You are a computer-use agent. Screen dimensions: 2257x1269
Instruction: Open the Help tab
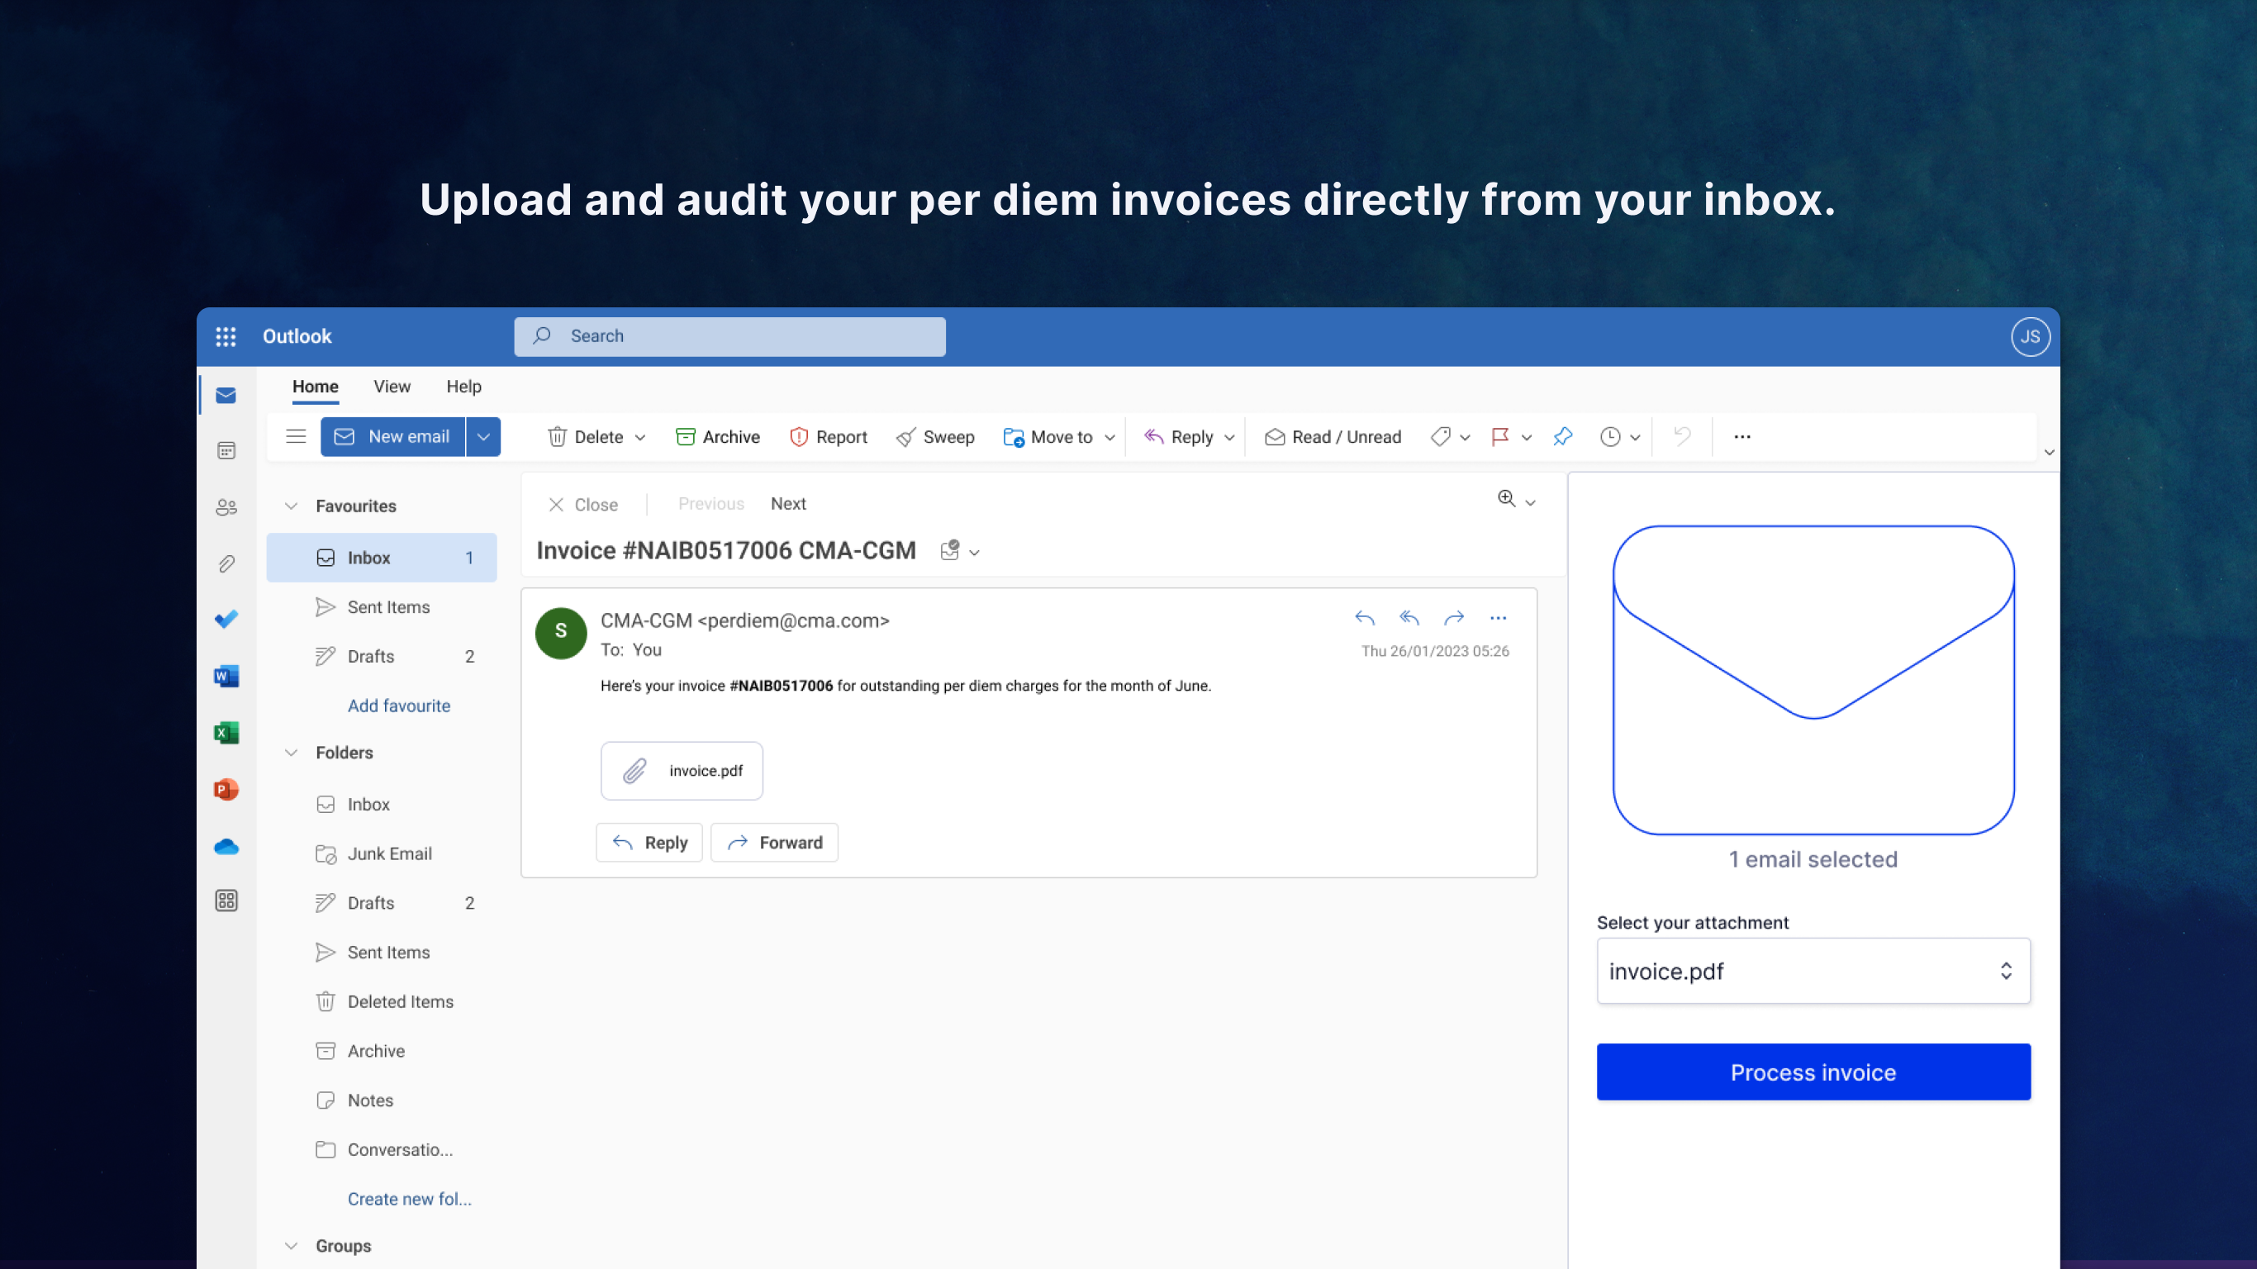click(463, 387)
